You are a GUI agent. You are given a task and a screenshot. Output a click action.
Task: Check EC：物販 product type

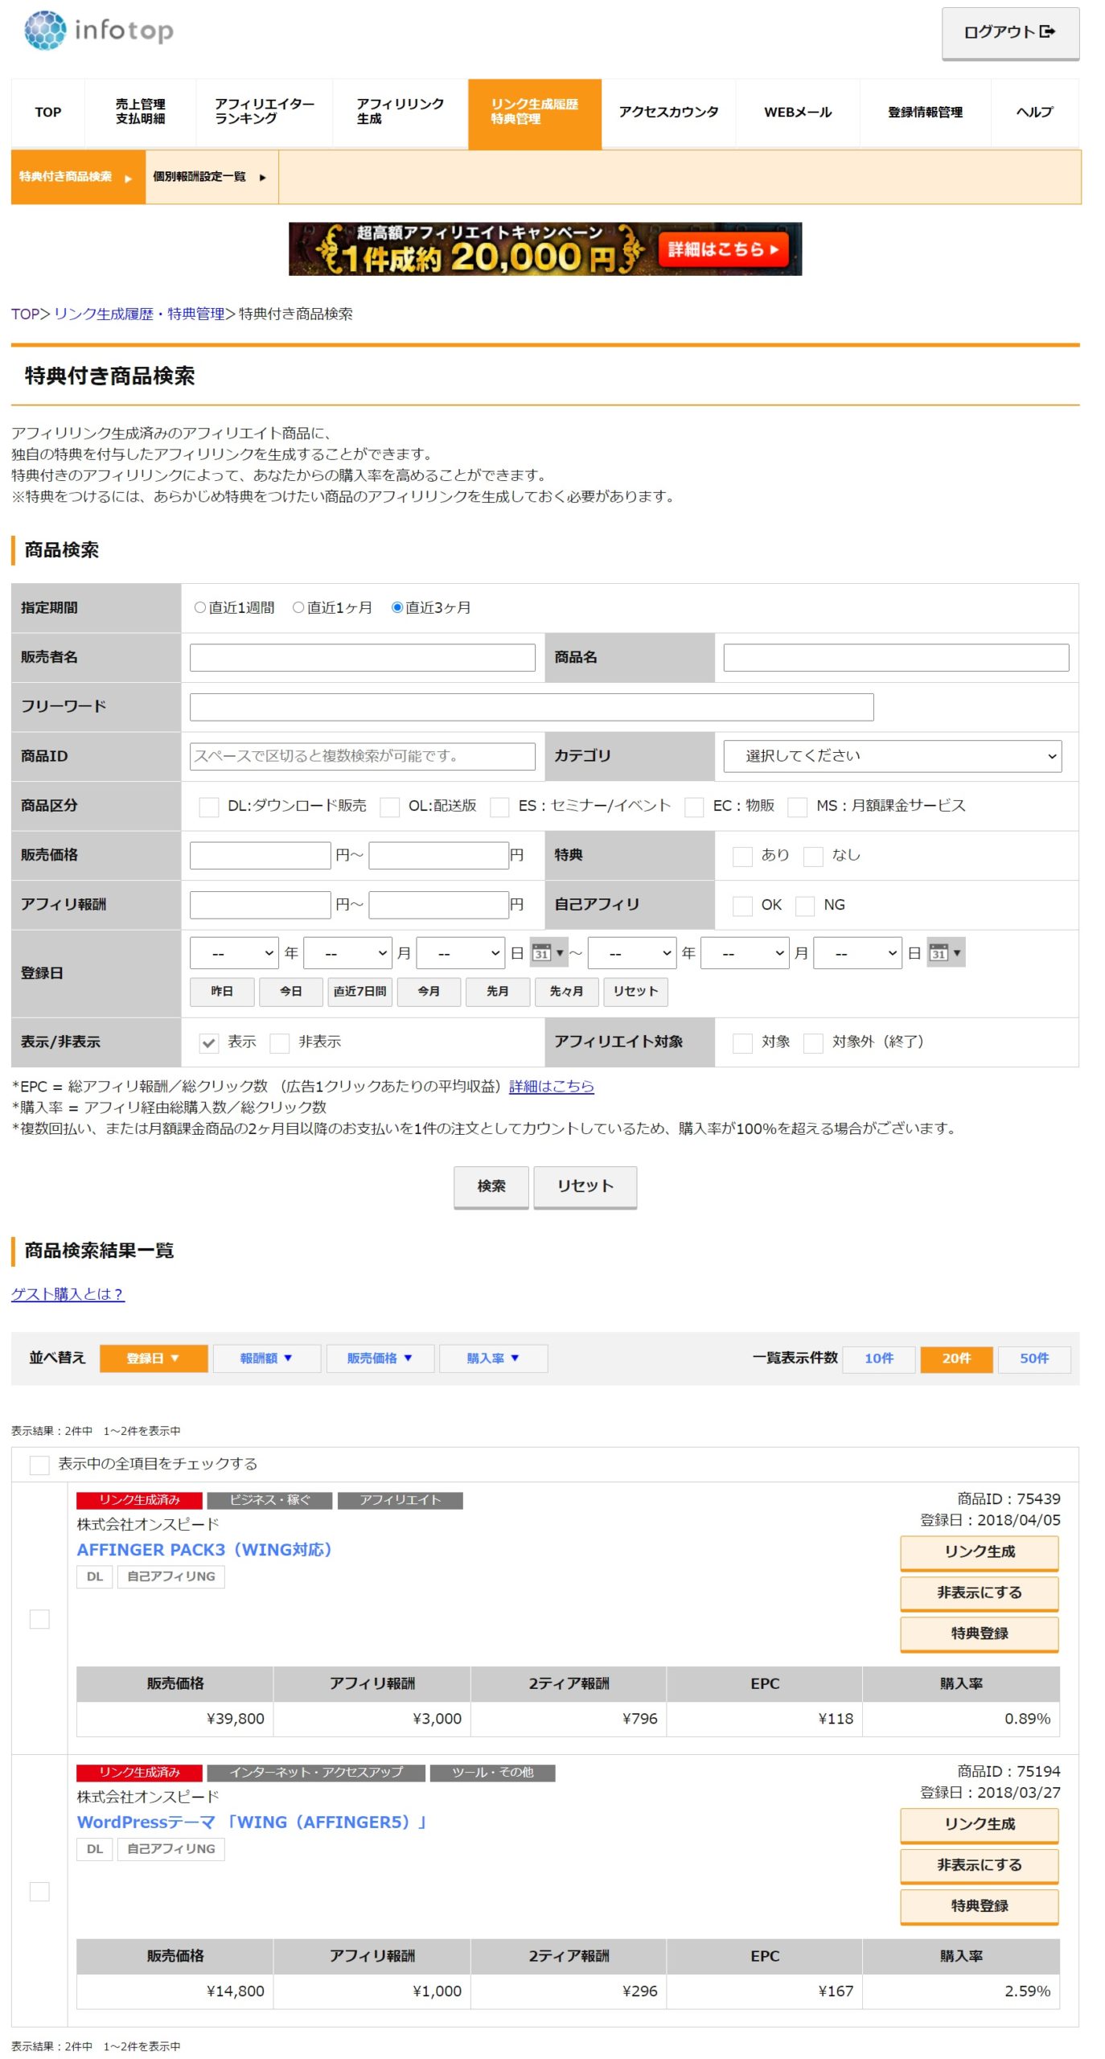tap(694, 807)
